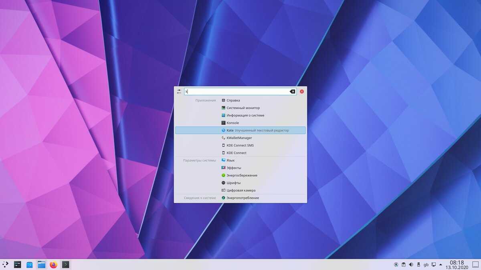
Task: Choose KDE Connect SMS result
Action: point(240,145)
